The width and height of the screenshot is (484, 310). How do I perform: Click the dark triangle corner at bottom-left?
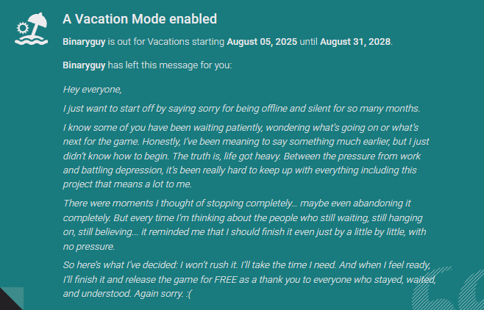(12, 298)
